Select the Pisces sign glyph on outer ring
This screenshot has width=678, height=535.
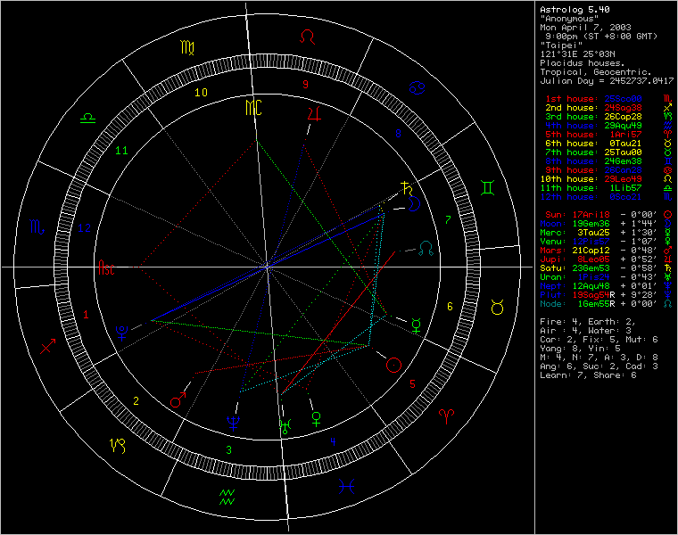pos(347,487)
